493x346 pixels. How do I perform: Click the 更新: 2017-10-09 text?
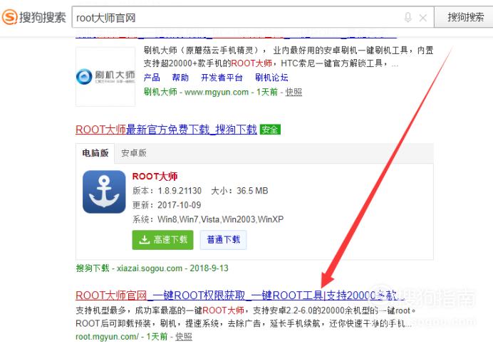[167, 205]
